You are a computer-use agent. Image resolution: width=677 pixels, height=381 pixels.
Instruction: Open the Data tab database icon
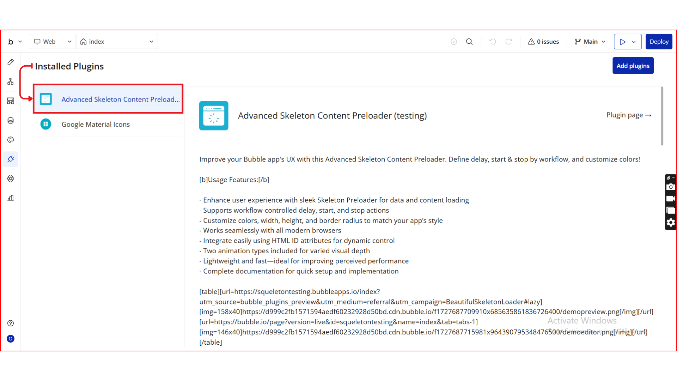11,120
